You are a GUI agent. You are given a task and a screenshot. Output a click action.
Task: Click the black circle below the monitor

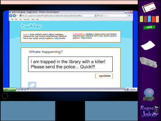pyautogui.click(x=5, y=96)
